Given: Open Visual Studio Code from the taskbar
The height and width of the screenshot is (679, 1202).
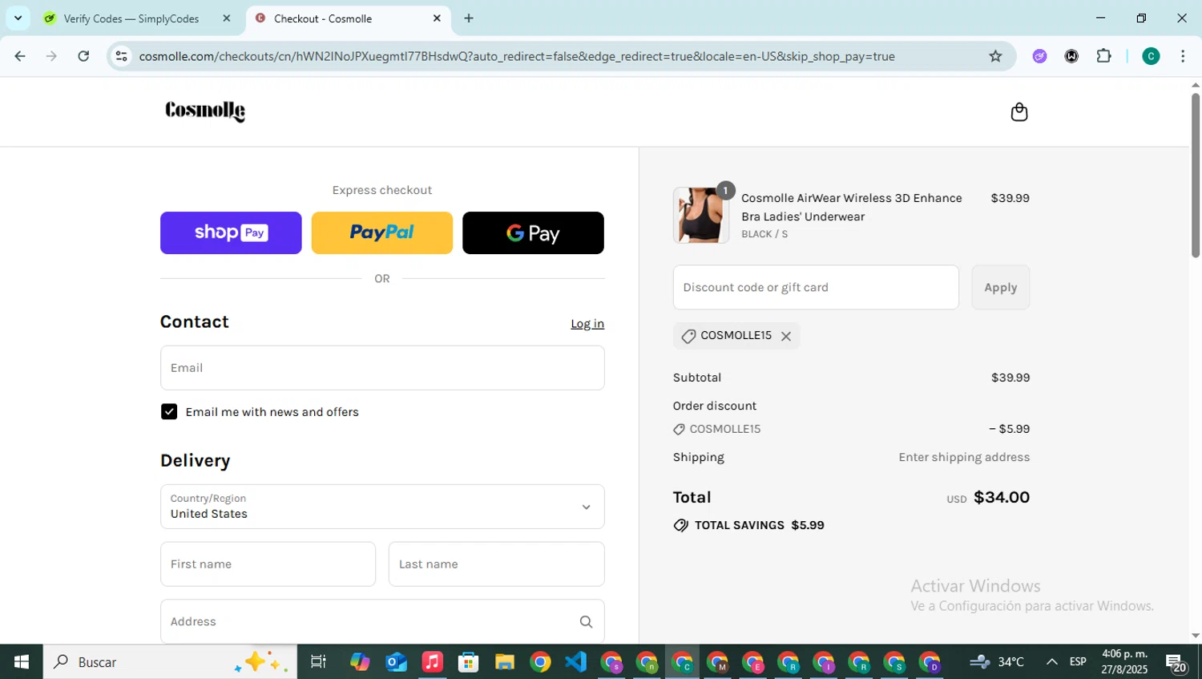Looking at the screenshot, I should [x=576, y=662].
